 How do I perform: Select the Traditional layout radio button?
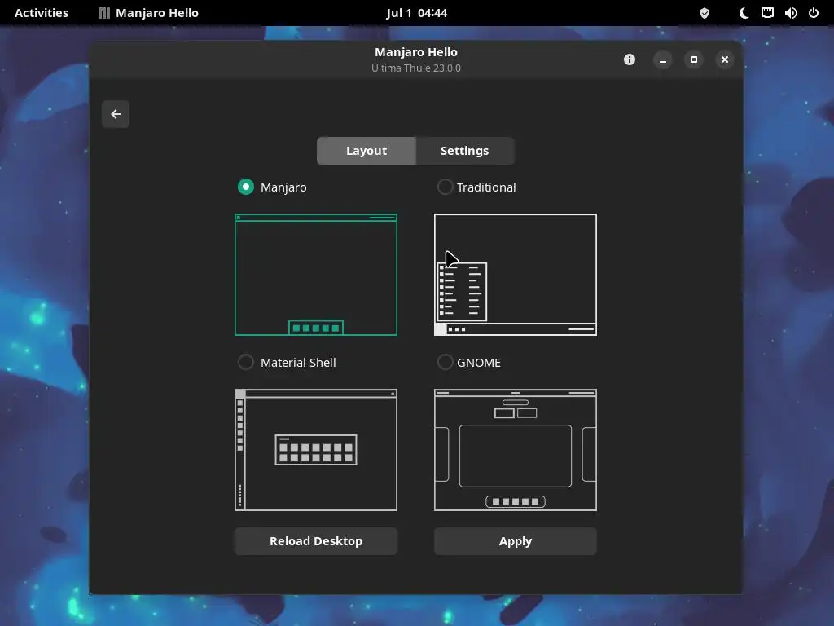[x=446, y=187]
